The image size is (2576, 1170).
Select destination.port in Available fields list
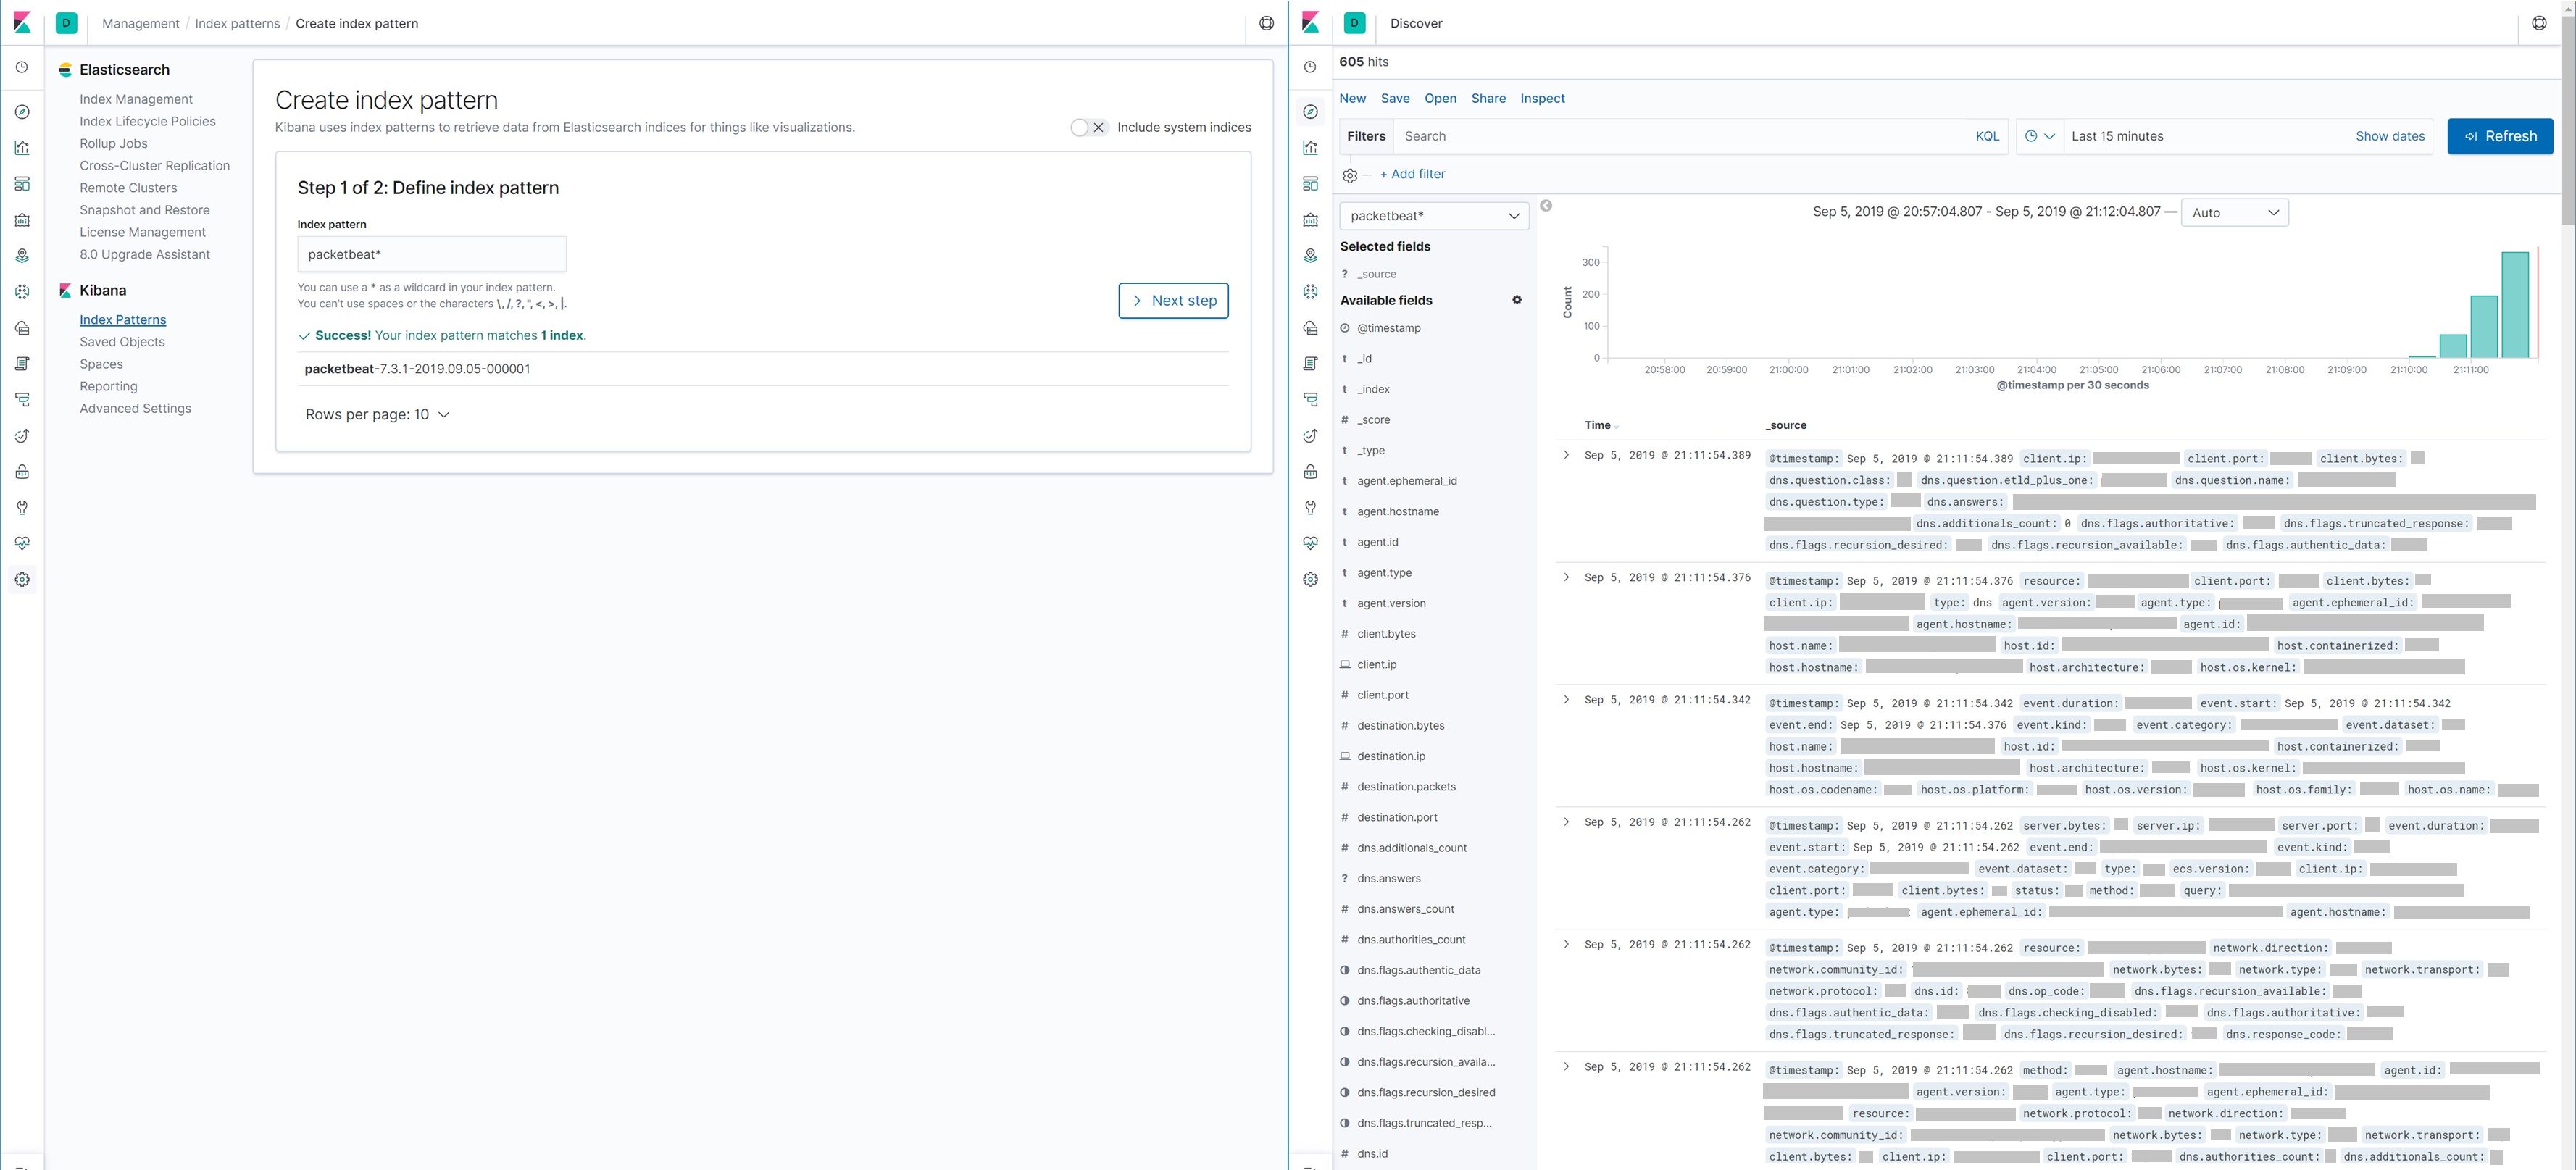1397,817
